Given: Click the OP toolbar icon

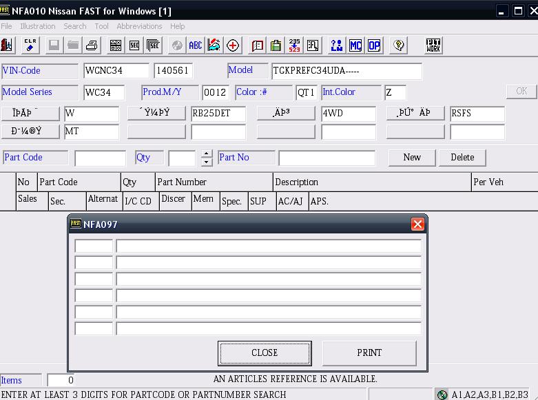Looking at the screenshot, I should (374, 45).
